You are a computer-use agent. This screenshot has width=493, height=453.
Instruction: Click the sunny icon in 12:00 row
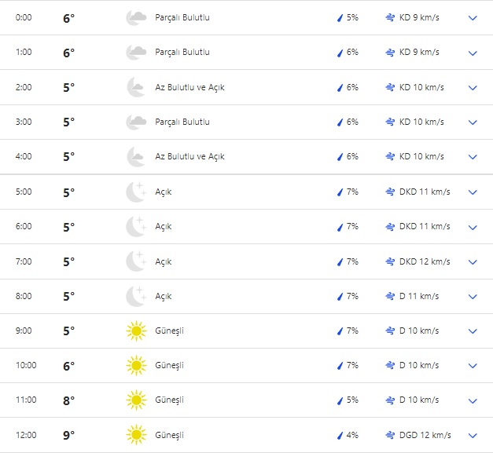136,435
